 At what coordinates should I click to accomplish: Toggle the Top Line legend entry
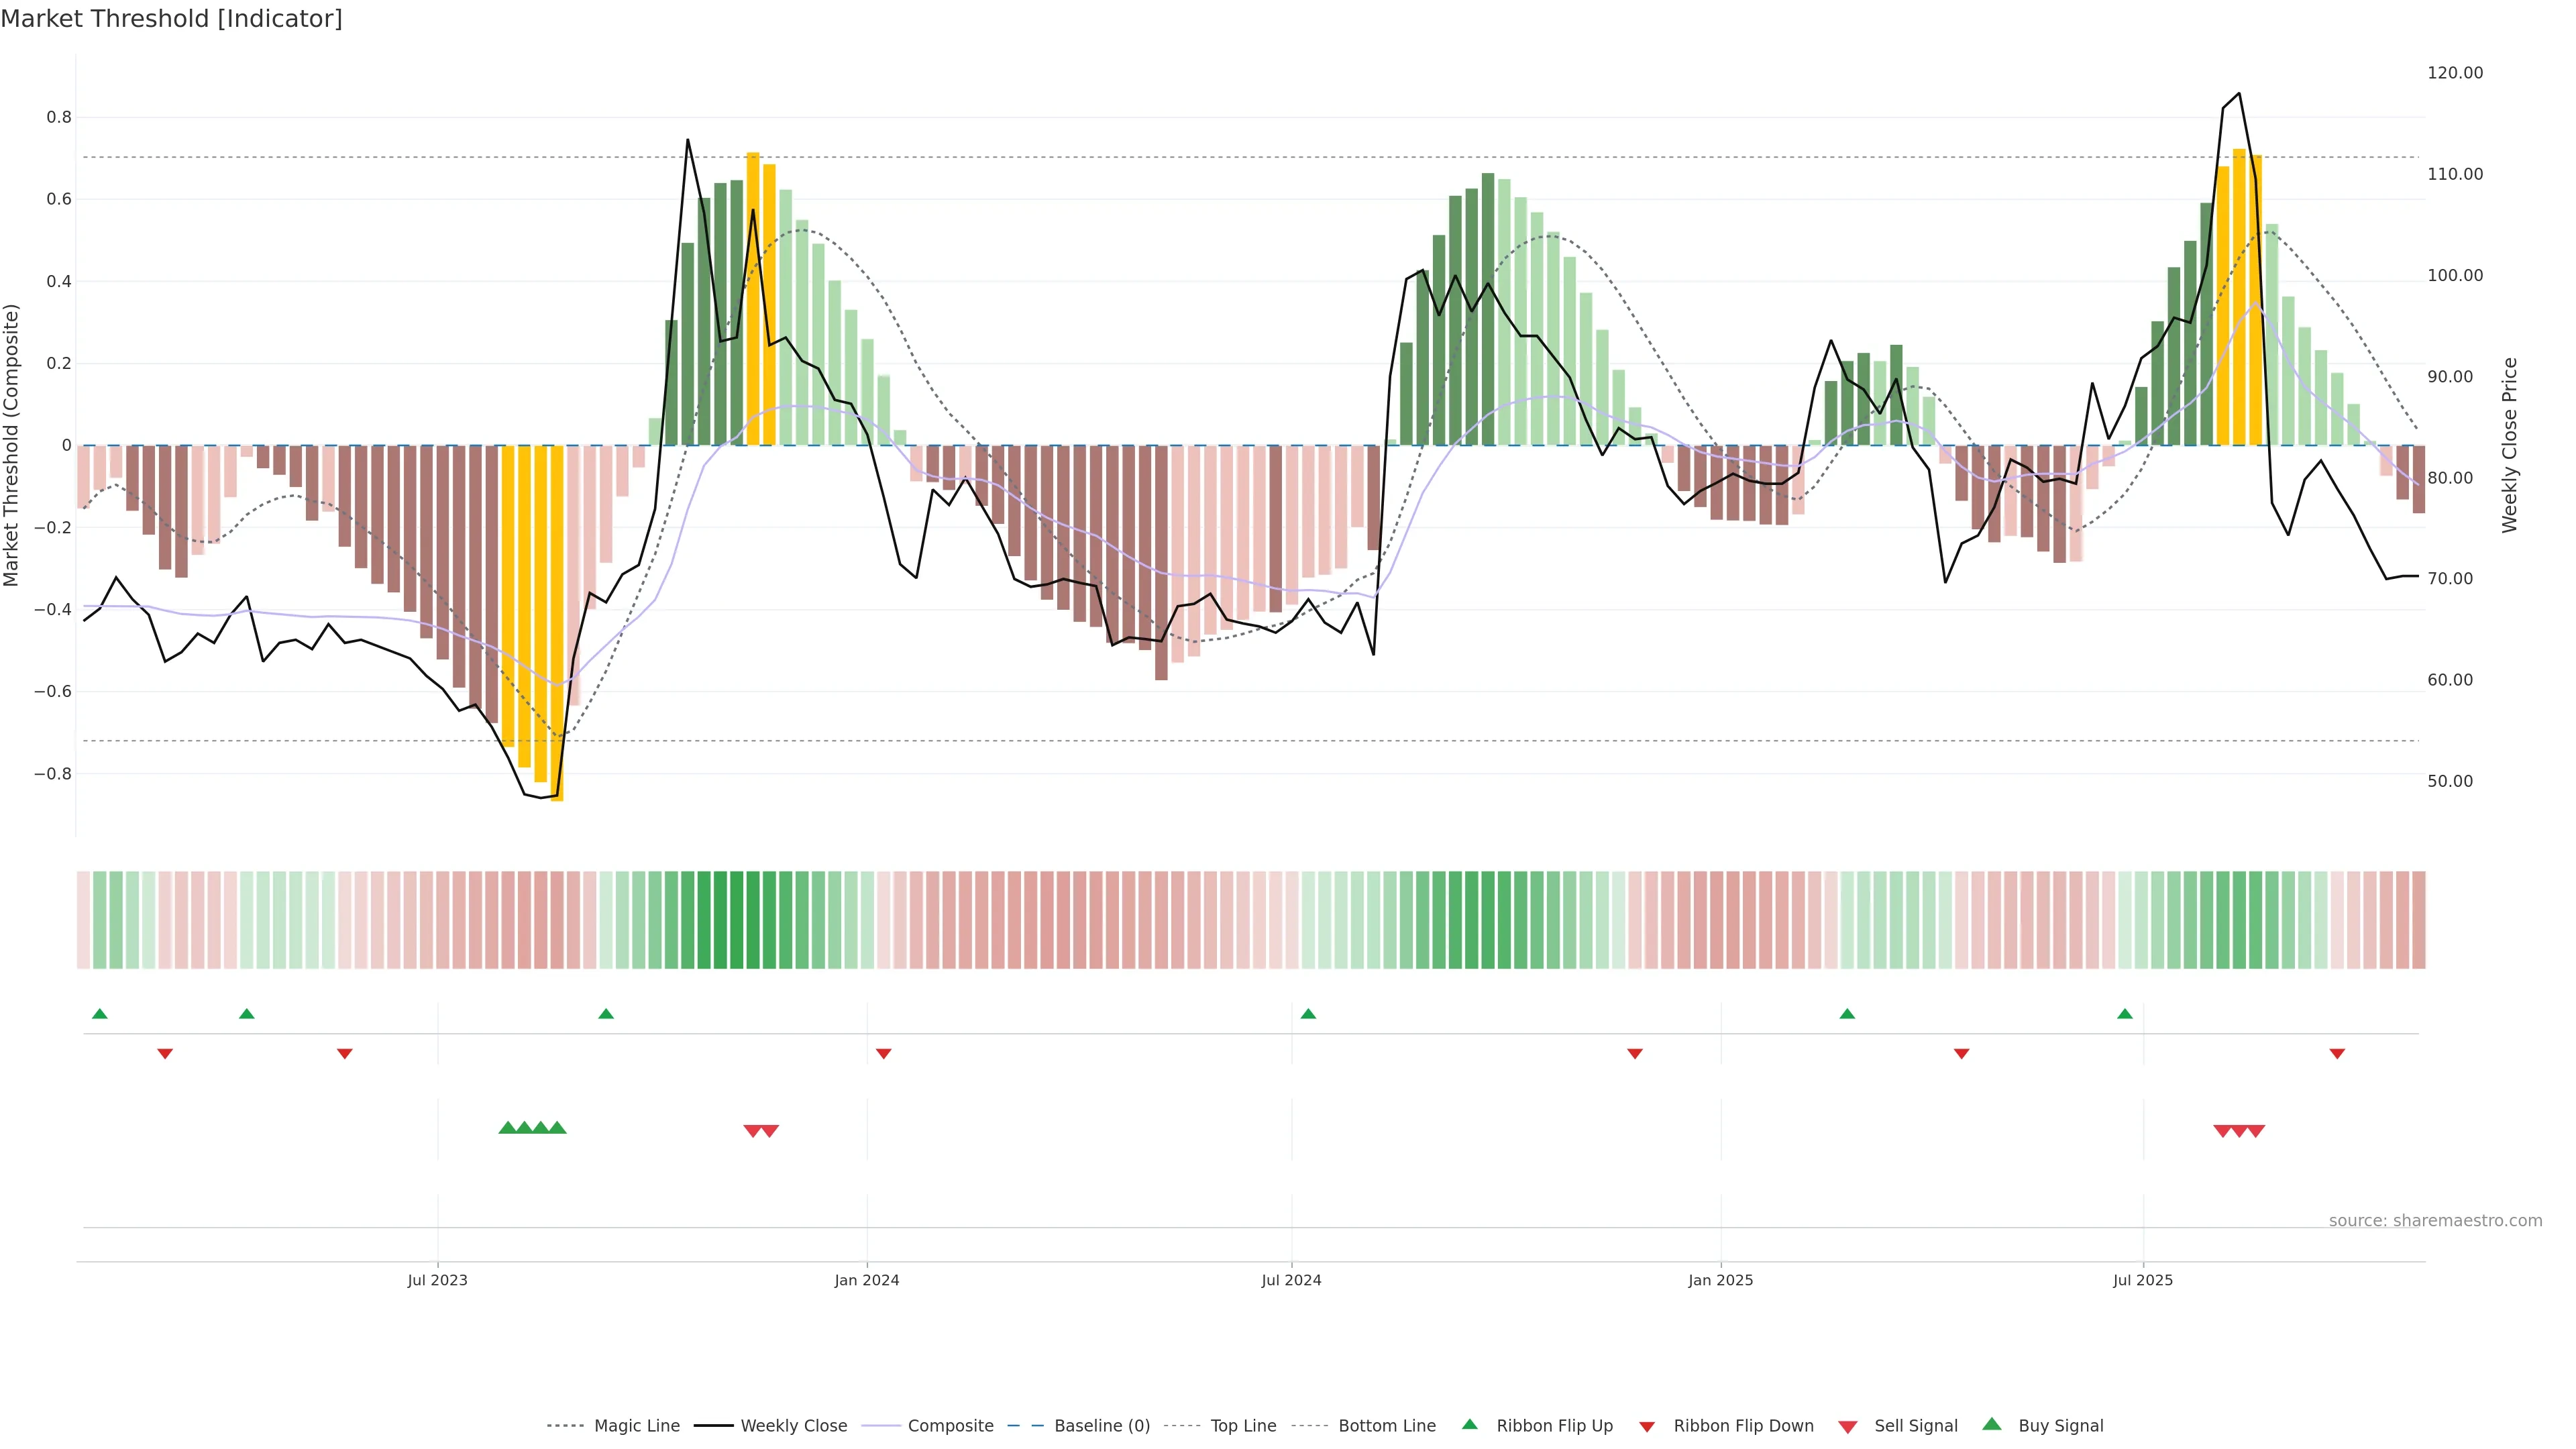(x=1243, y=1426)
